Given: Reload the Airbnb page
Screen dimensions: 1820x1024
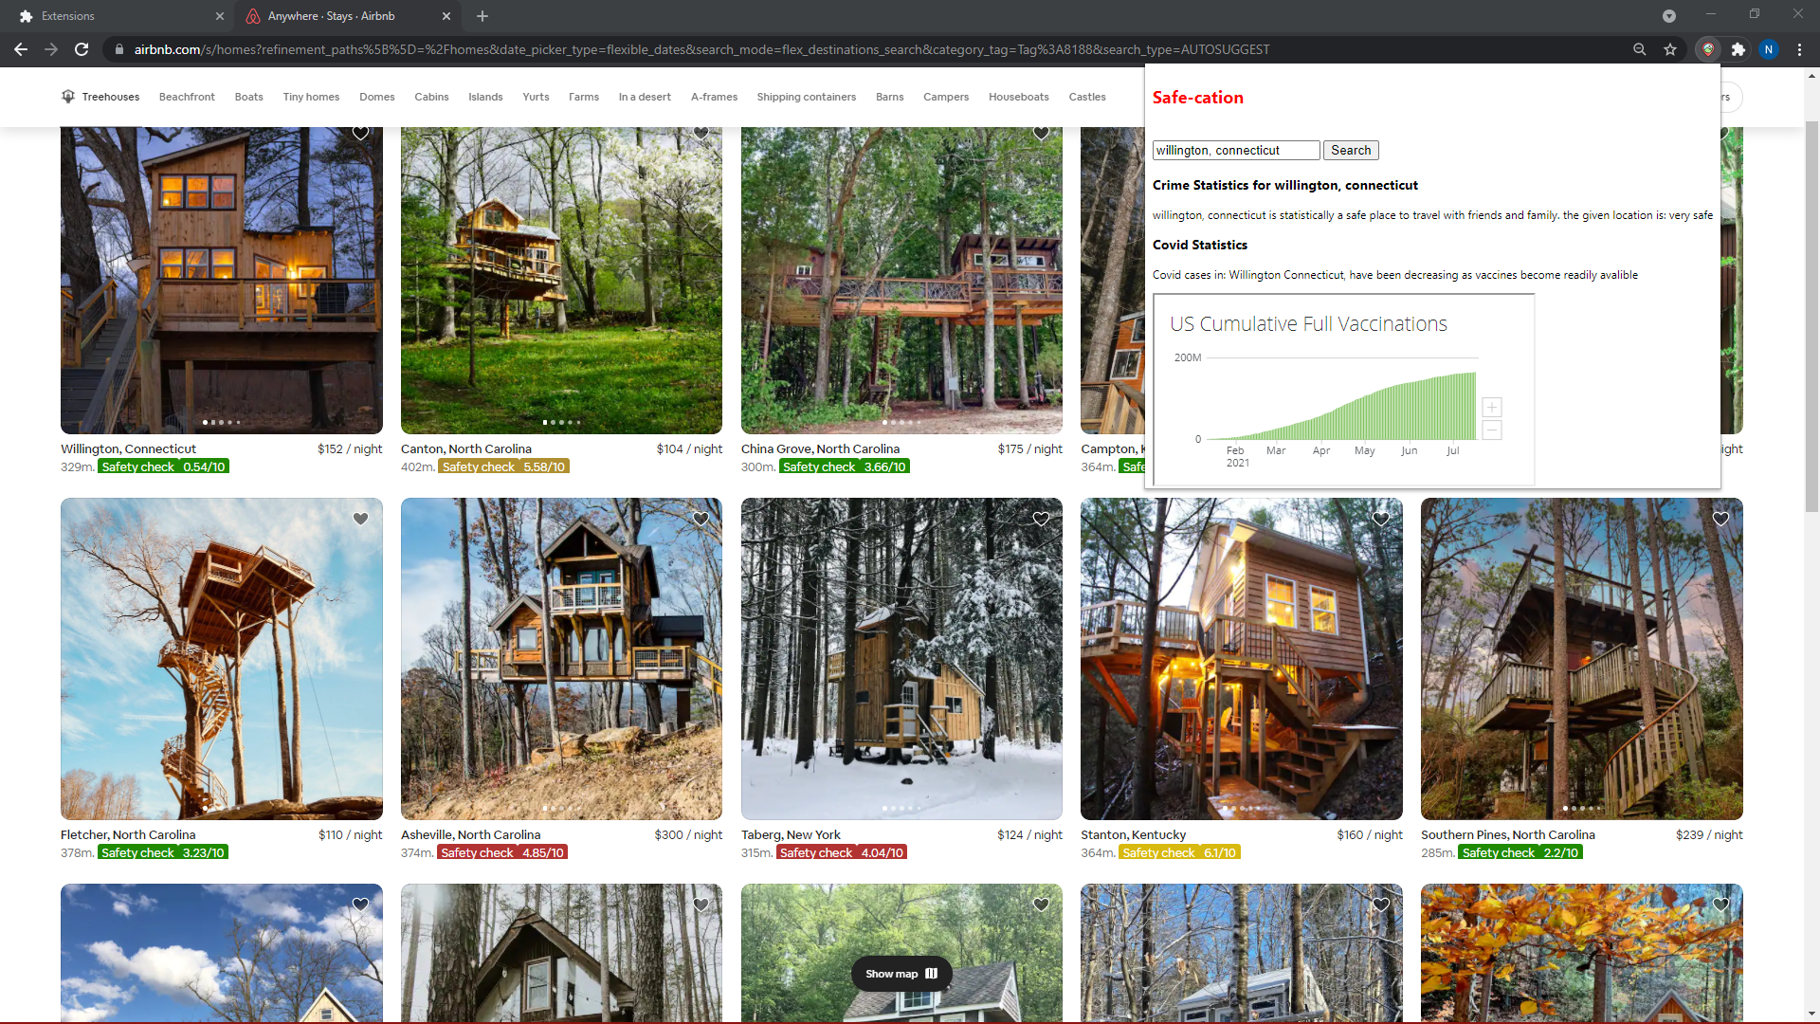Looking at the screenshot, I should pyautogui.click(x=82, y=49).
